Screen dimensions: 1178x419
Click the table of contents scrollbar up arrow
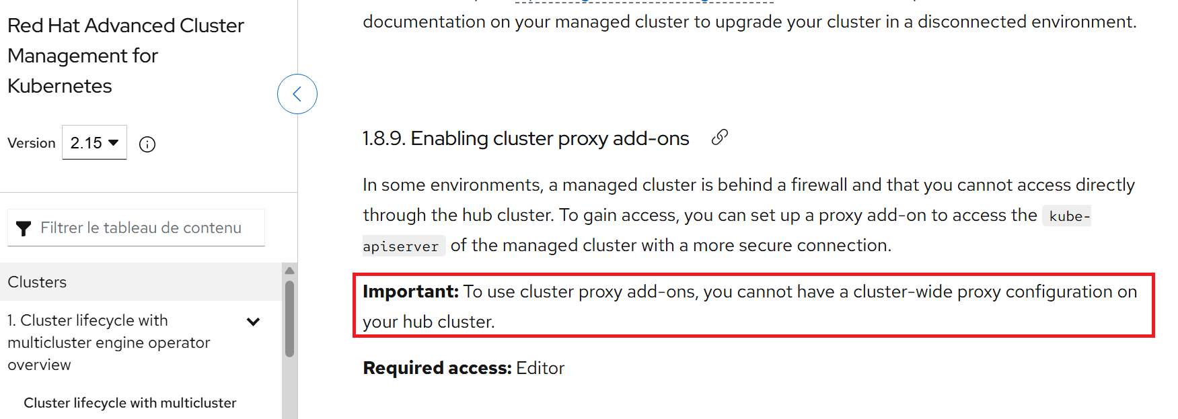[x=289, y=271]
